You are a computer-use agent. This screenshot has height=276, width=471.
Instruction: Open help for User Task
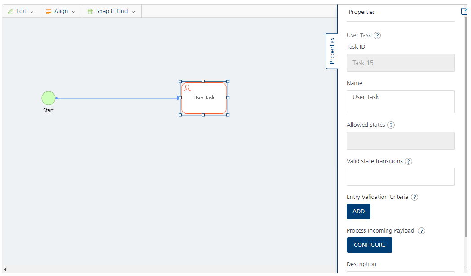click(377, 35)
